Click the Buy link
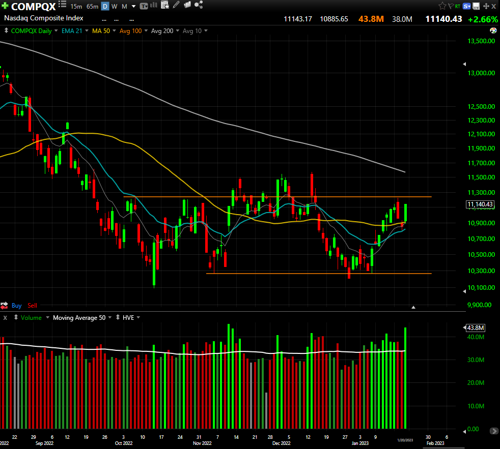 click(17, 306)
